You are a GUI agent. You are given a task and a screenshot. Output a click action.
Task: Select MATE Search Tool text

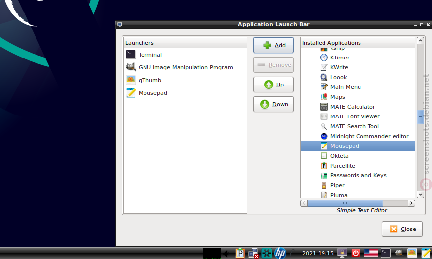[x=354, y=127]
